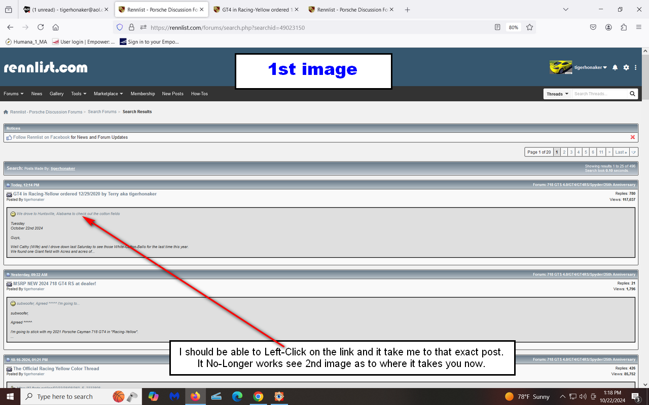Expand the Threads search type dropdown
The width and height of the screenshot is (649, 405).
557,94
